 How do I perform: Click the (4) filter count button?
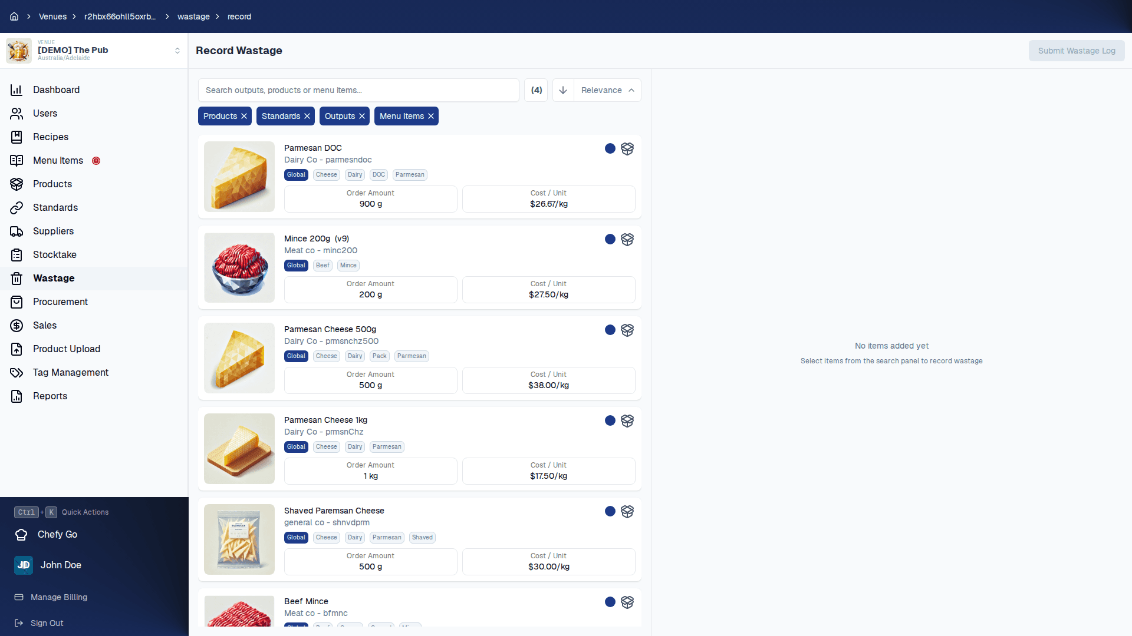pyautogui.click(x=536, y=90)
